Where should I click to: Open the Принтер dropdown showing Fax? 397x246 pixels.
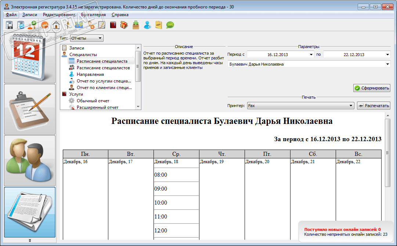pyautogui.click(x=300, y=106)
